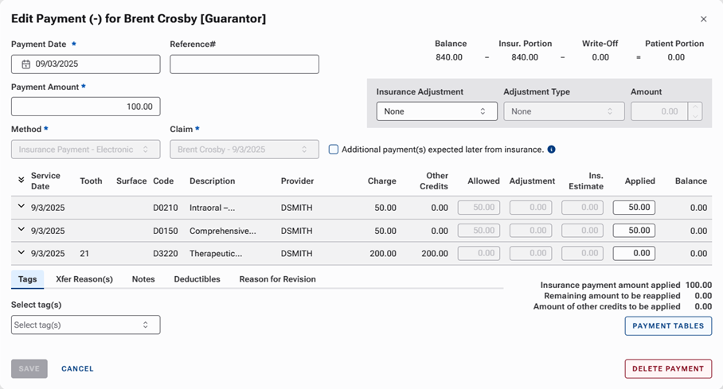Expand the D0150 Comprehensive service row
The width and height of the screenshot is (723, 389).
(21, 230)
